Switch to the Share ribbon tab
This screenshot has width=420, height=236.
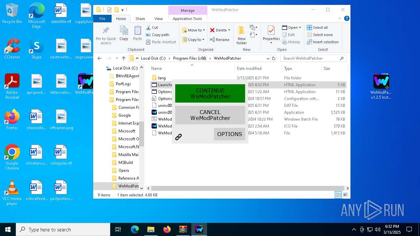[140, 19]
